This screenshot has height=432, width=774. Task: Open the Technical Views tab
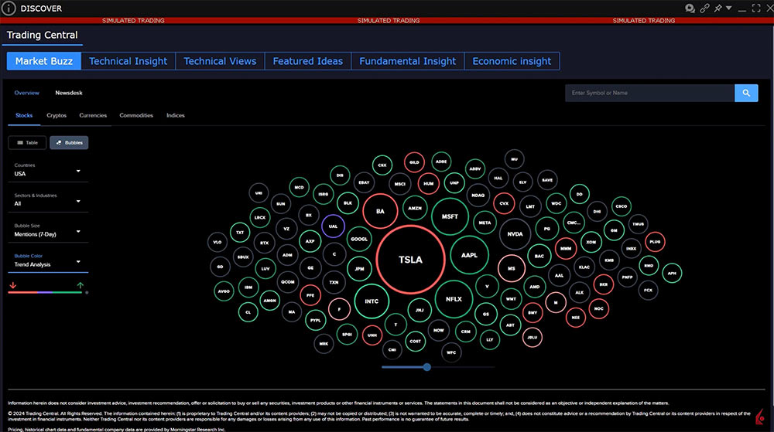[220, 61]
